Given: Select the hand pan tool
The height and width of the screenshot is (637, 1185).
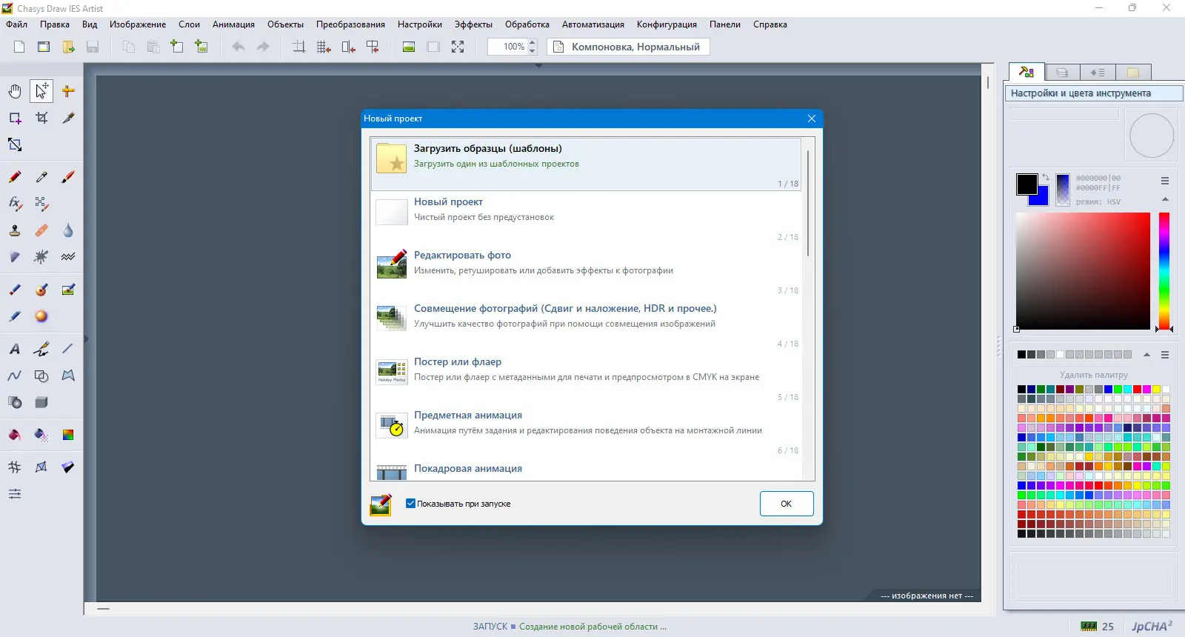Looking at the screenshot, I should tap(15, 91).
